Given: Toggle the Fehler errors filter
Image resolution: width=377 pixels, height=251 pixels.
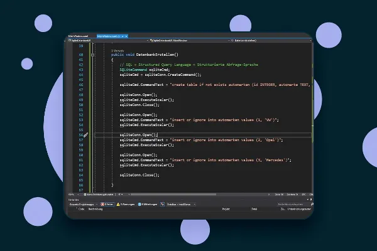Looking at the screenshot, I should click(x=107, y=205).
